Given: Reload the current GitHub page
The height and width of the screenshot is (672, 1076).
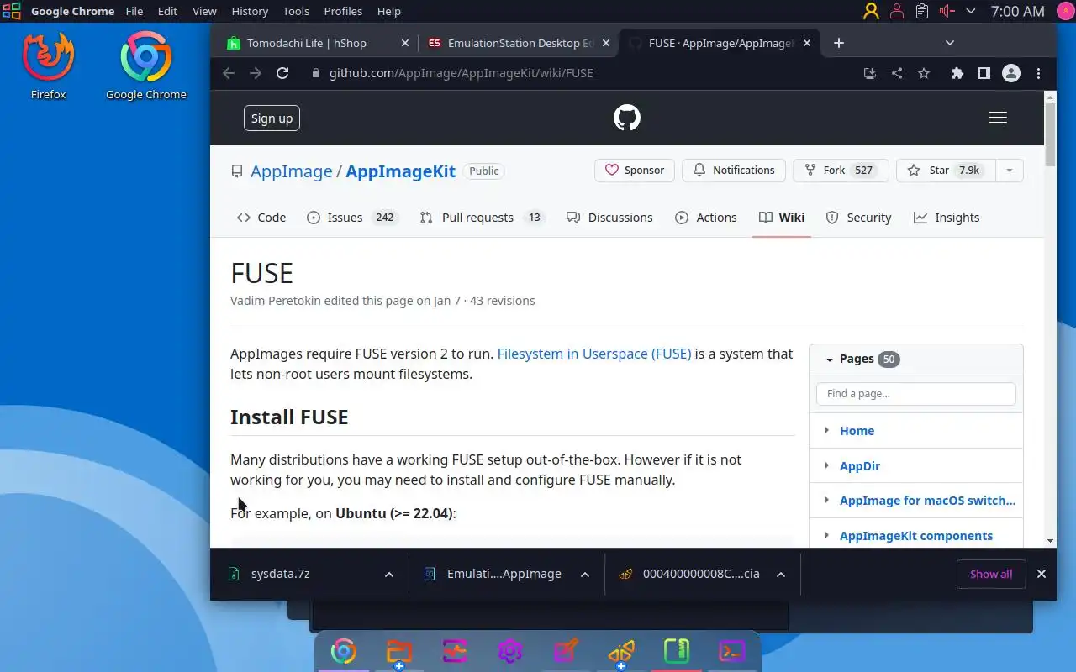Looking at the screenshot, I should pyautogui.click(x=282, y=73).
